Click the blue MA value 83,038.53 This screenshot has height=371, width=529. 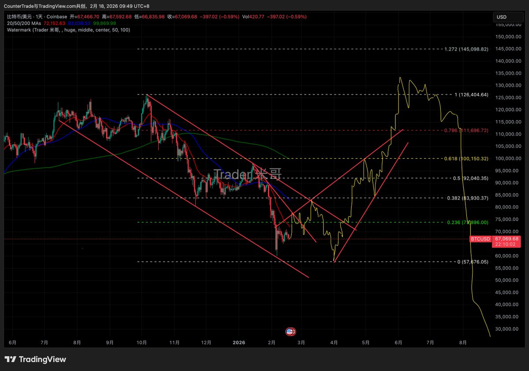click(79, 23)
